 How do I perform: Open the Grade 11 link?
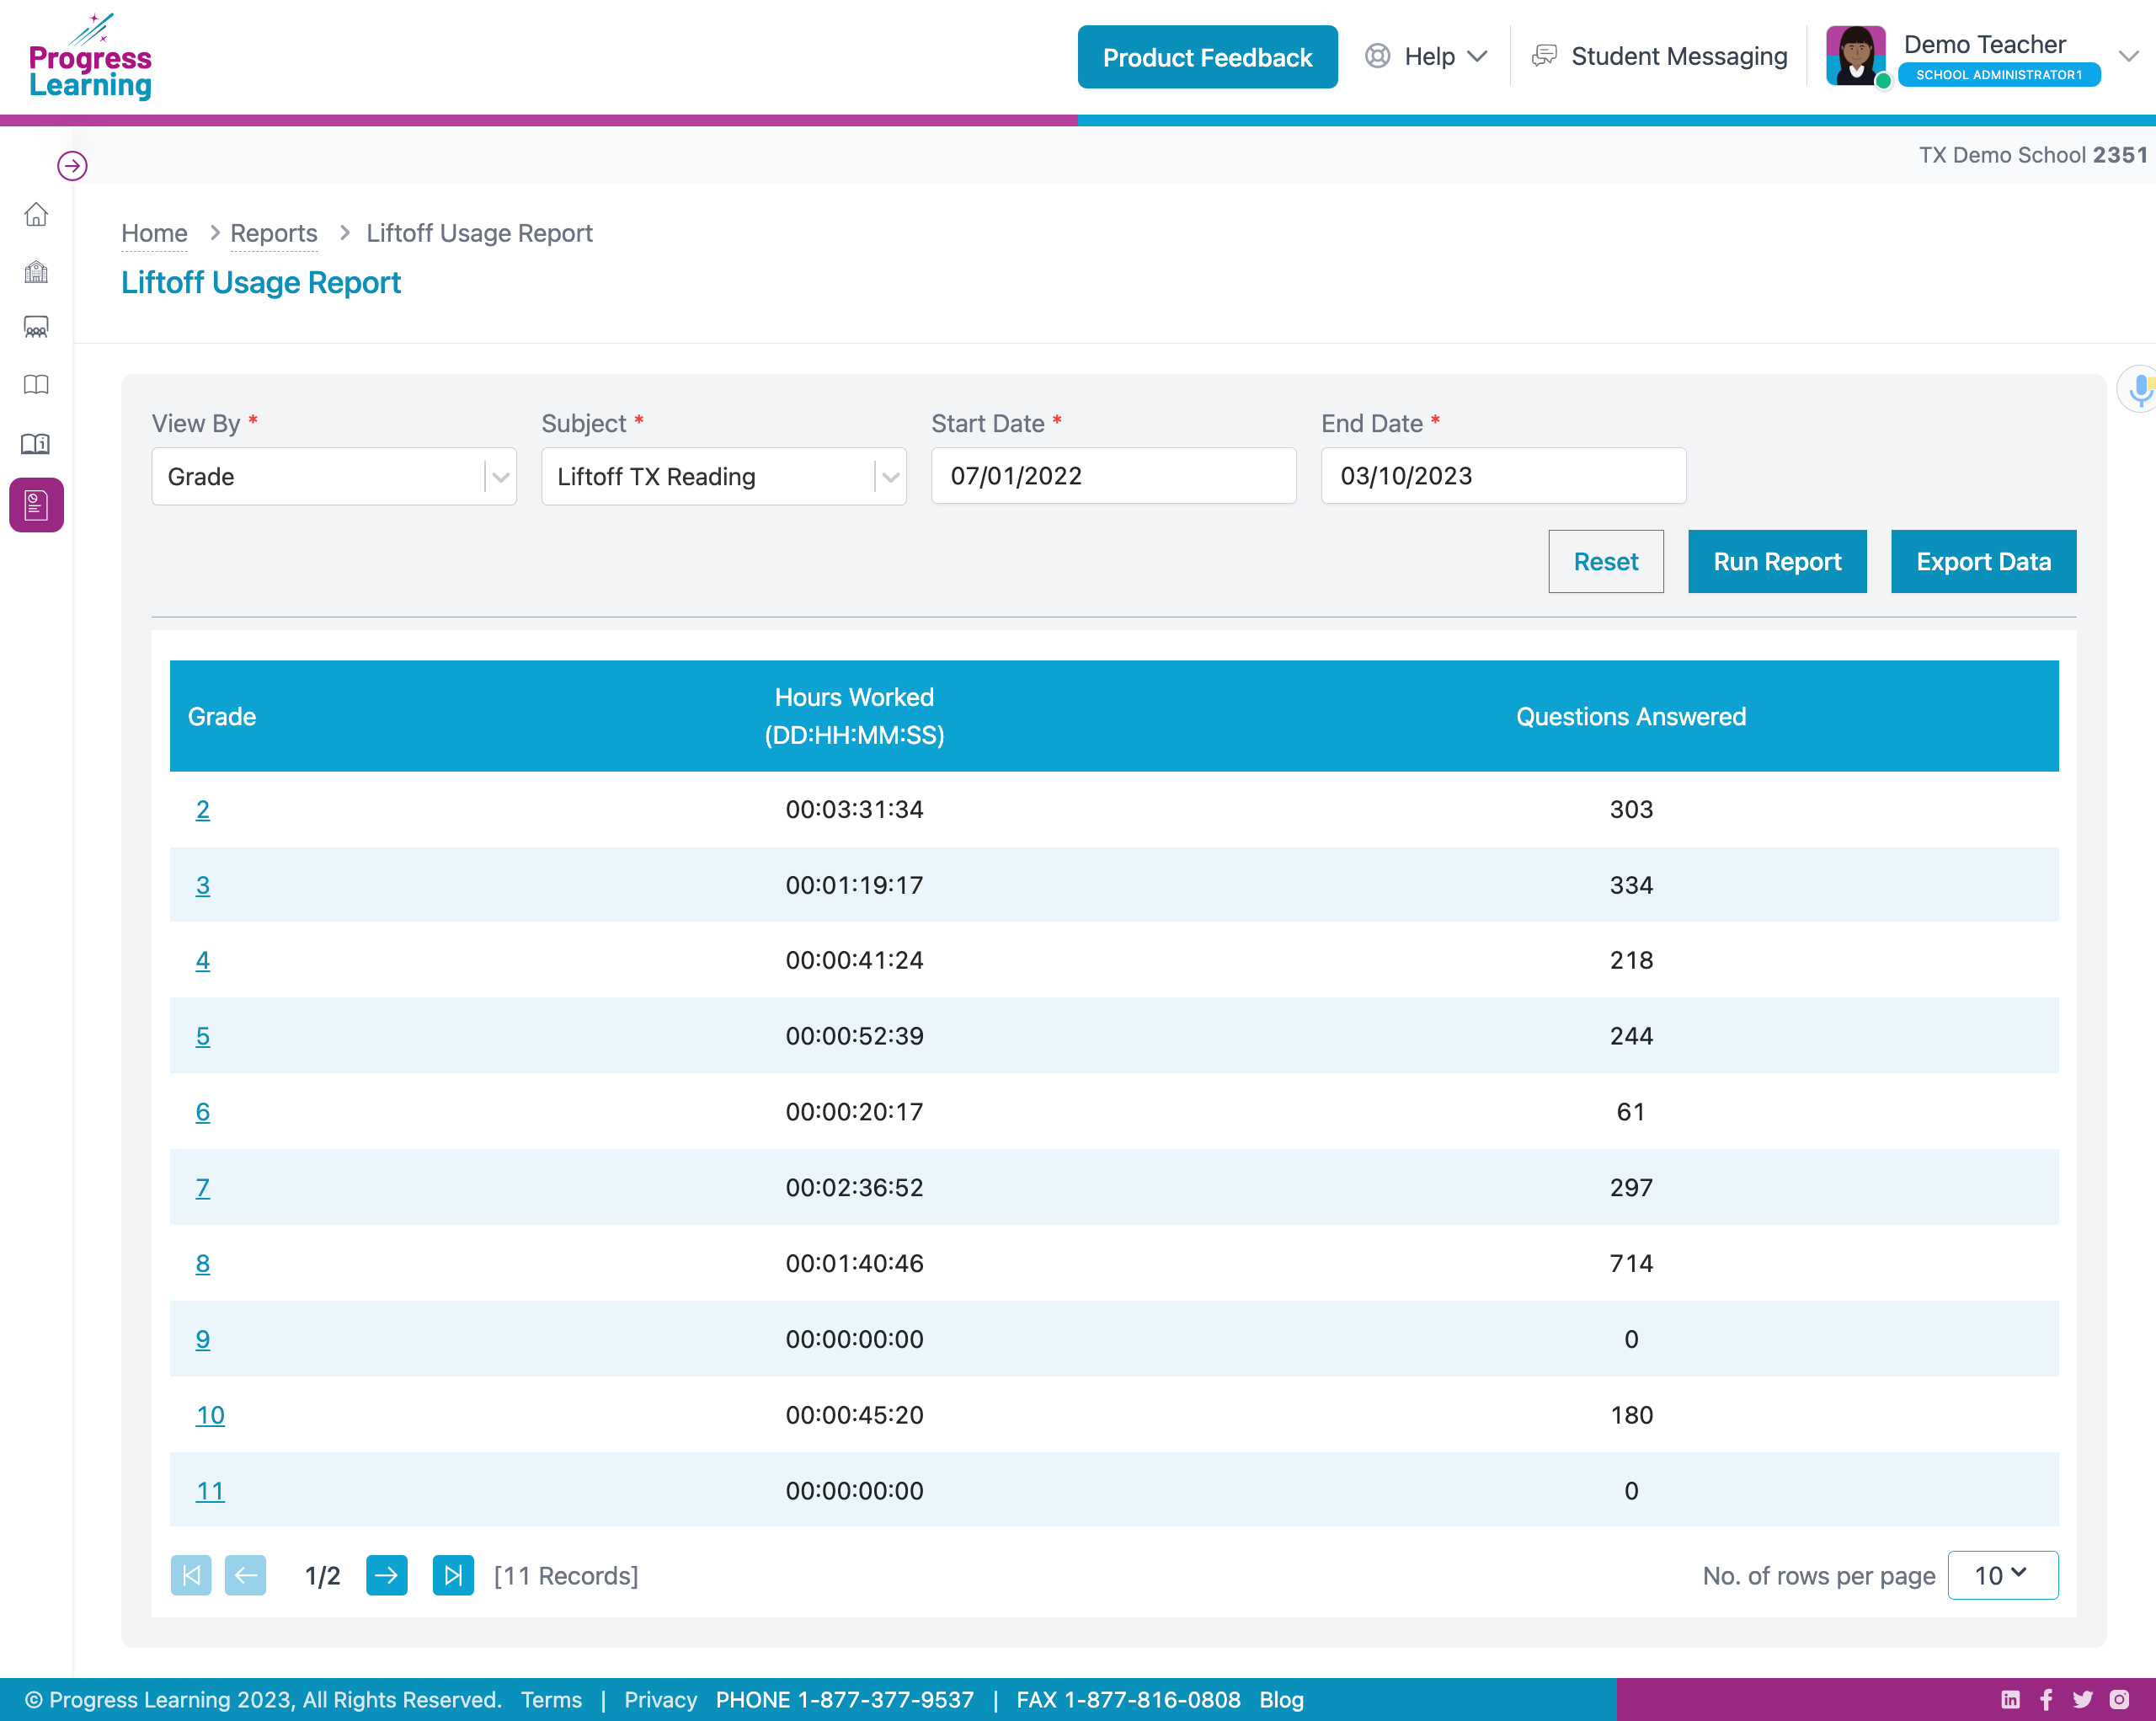(x=210, y=1491)
